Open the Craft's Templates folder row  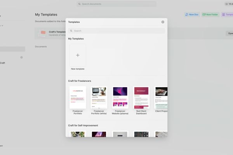tap(134, 33)
